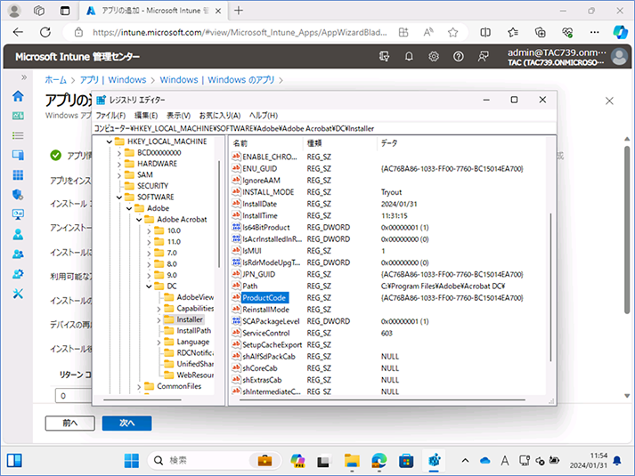Collapse the DC registry key
This screenshot has width=635, height=476.
point(149,286)
